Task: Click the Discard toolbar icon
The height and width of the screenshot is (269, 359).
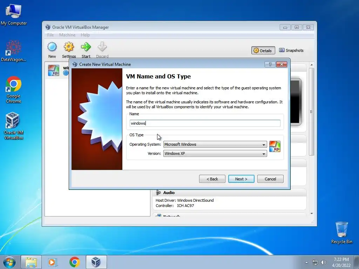Action: [102, 47]
